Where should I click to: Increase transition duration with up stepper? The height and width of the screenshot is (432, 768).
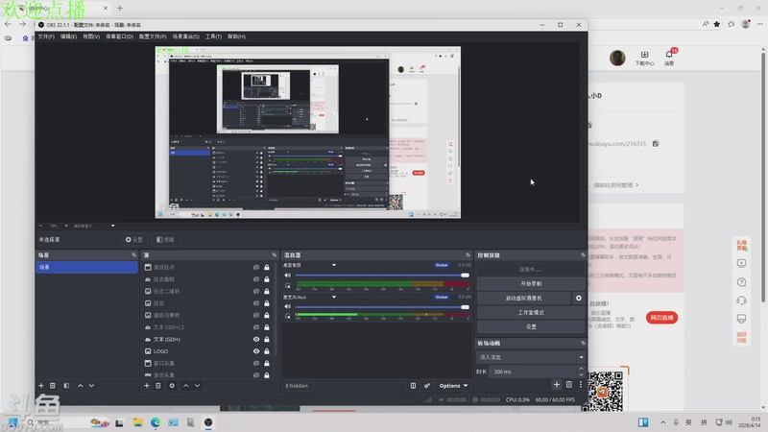pyautogui.click(x=581, y=369)
